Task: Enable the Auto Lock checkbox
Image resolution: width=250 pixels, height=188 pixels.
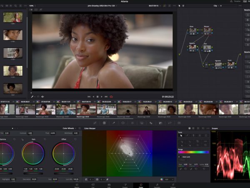Action: click(179, 157)
